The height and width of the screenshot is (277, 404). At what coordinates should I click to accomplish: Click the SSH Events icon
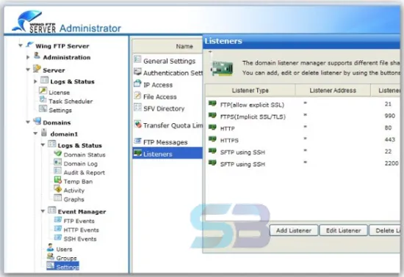58,237
